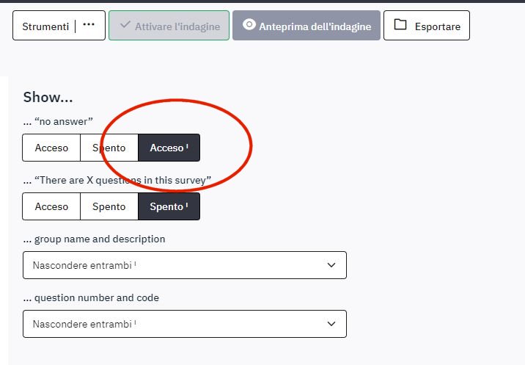Click the three-dots icon beside Strumenti
525x365 pixels.
(89, 25)
